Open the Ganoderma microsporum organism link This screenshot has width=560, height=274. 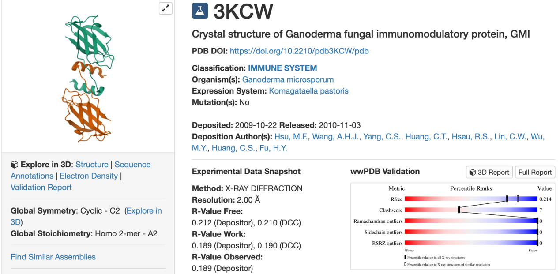coord(288,79)
